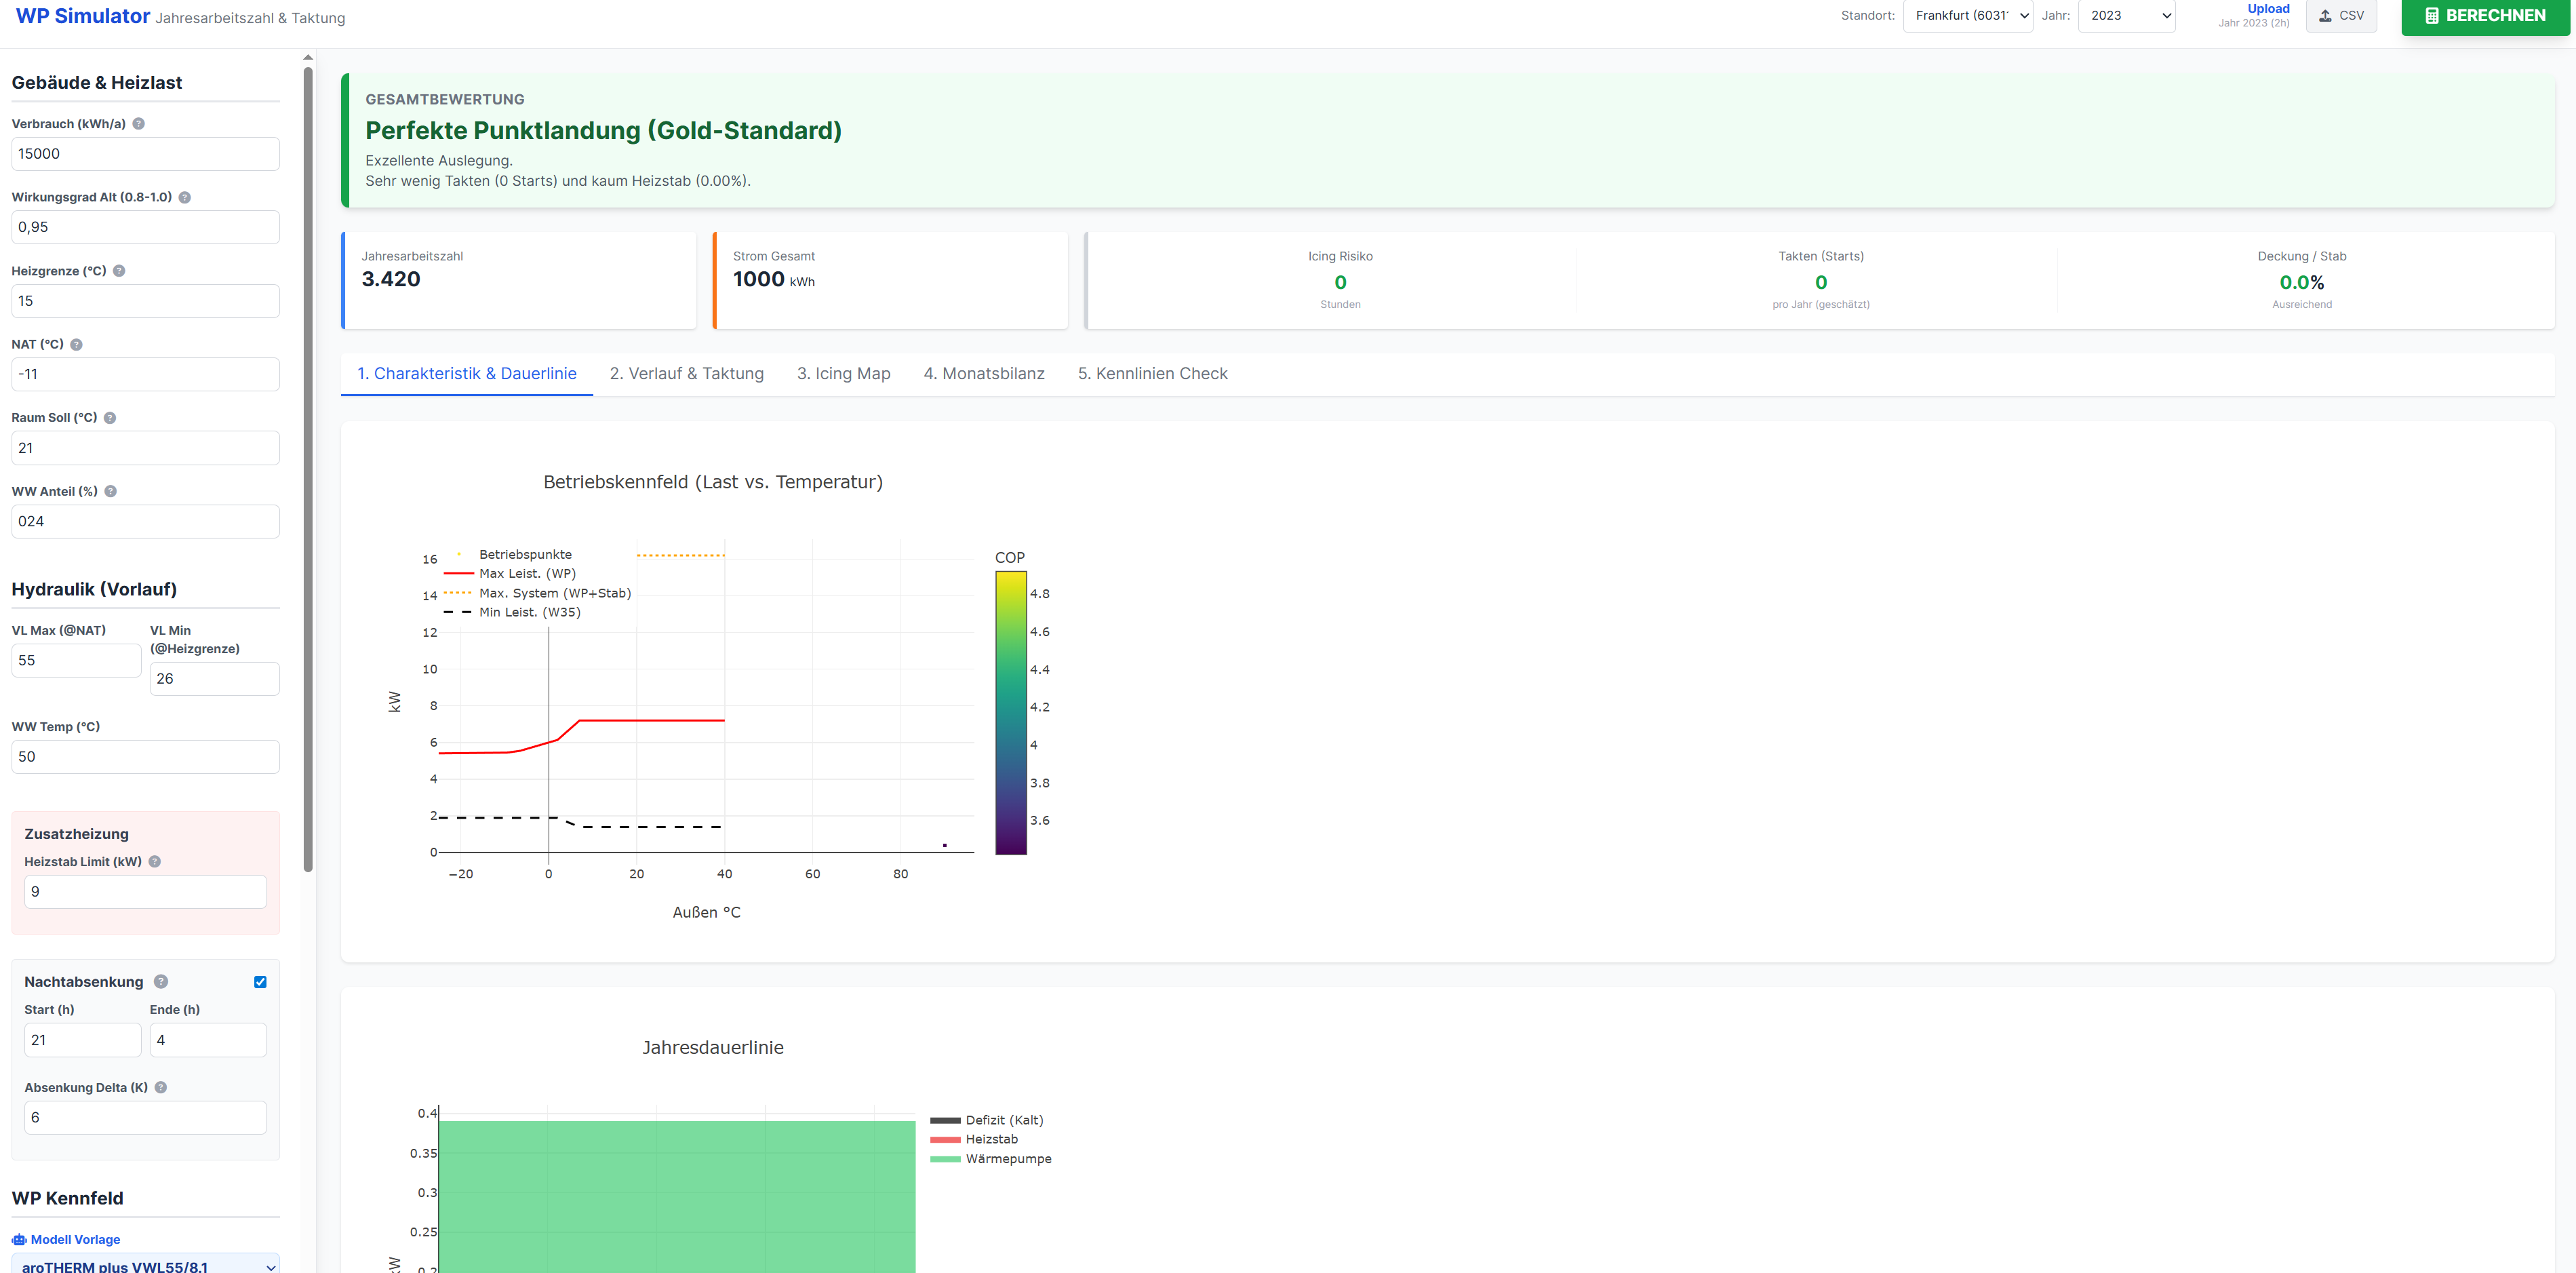Click the COP color scale bar
This screenshot has height=1273, width=2576.
coord(1010,712)
